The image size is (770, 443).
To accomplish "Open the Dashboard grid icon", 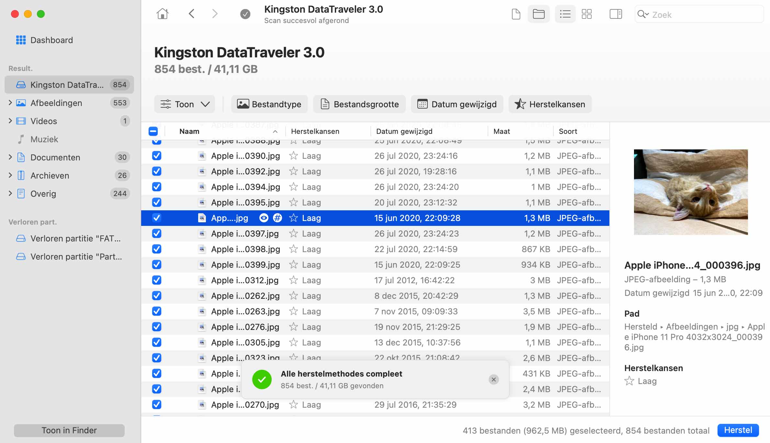I will coord(21,40).
